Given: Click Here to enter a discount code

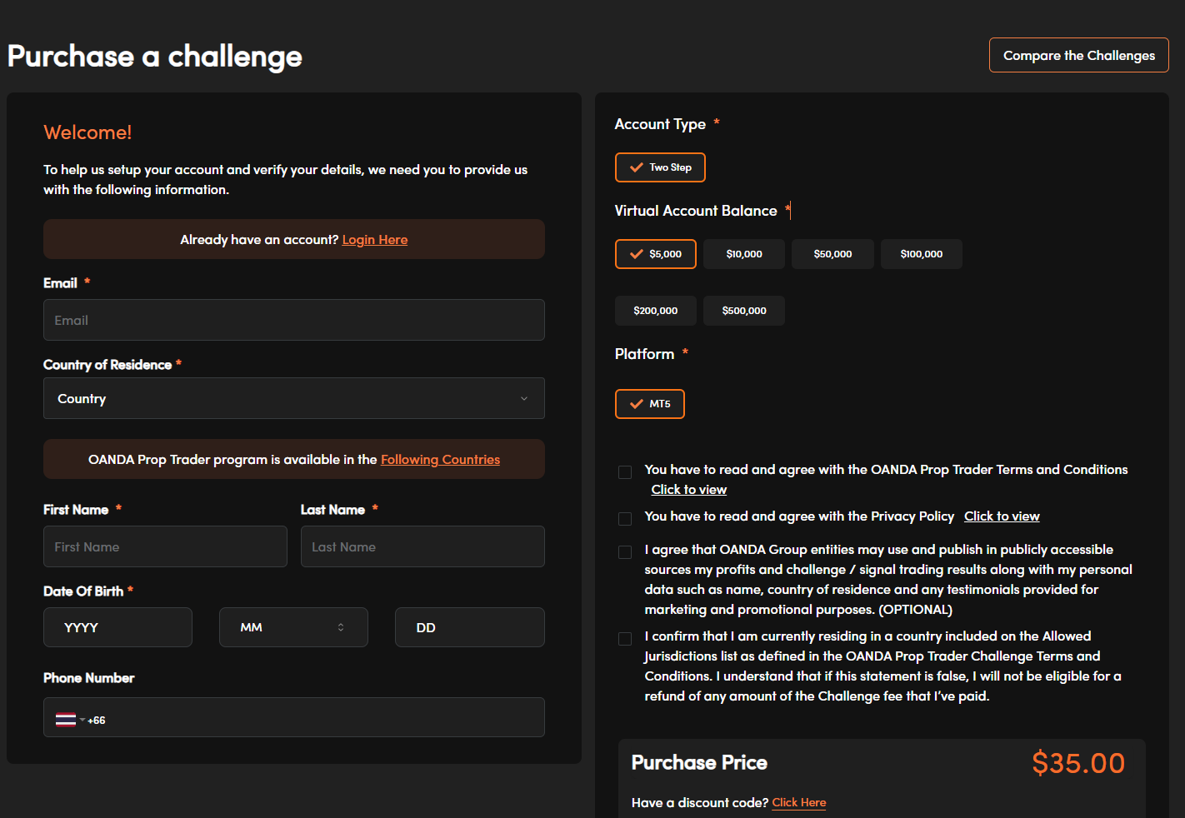Looking at the screenshot, I should click(798, 802).
